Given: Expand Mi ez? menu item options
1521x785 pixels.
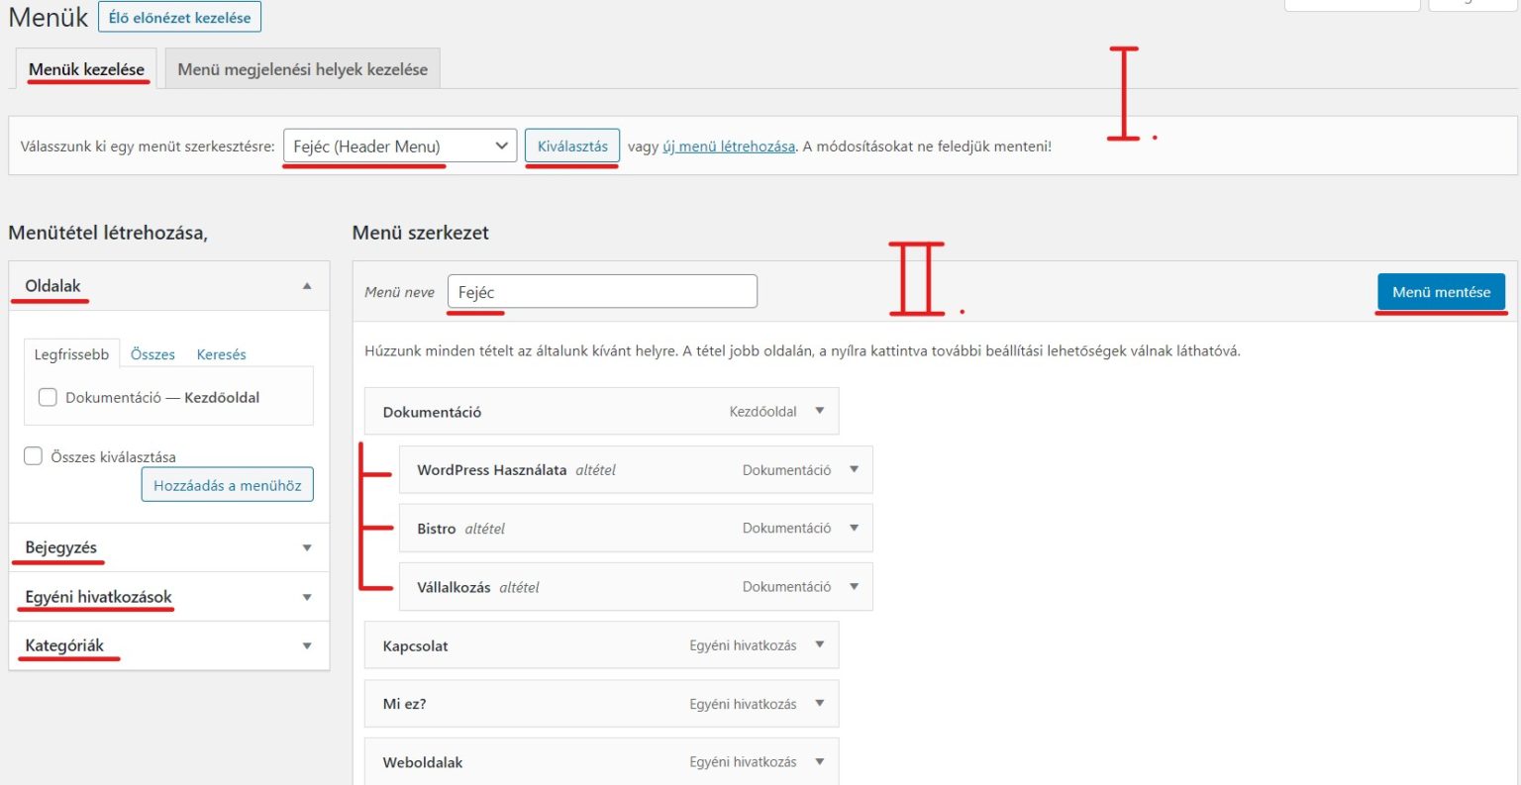Looking at the screenshot, I should click(x=819, y=703).
